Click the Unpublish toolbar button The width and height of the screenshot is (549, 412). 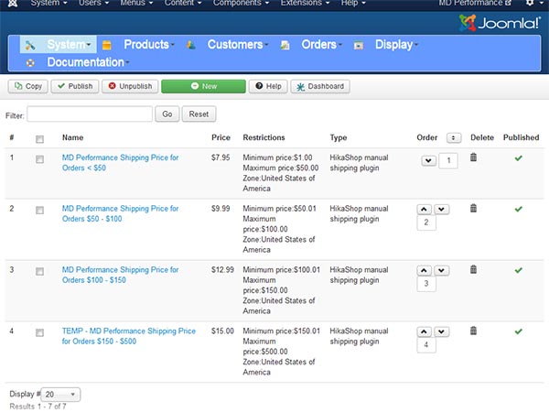pos(130,86)
